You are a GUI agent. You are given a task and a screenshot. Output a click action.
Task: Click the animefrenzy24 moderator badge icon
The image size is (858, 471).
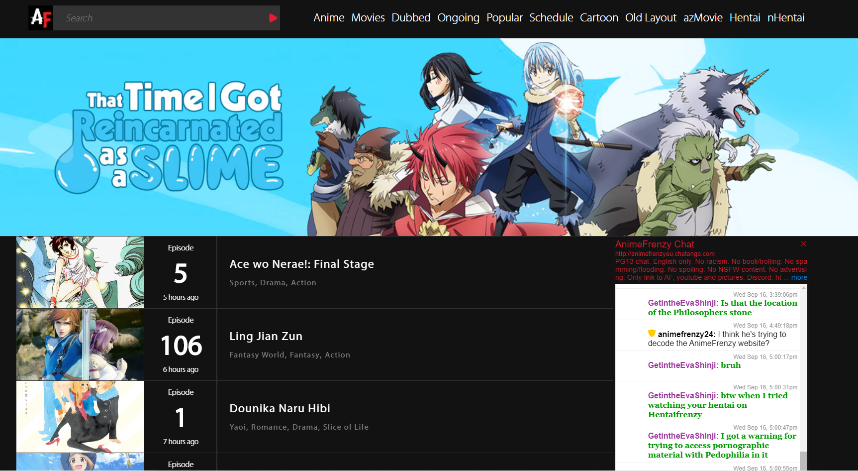click(x=652, y=333)
